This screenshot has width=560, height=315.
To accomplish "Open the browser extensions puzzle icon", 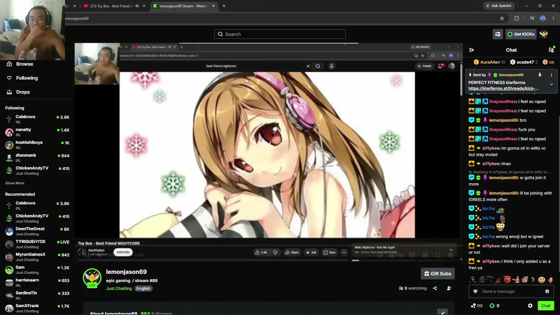I will 517,18.
